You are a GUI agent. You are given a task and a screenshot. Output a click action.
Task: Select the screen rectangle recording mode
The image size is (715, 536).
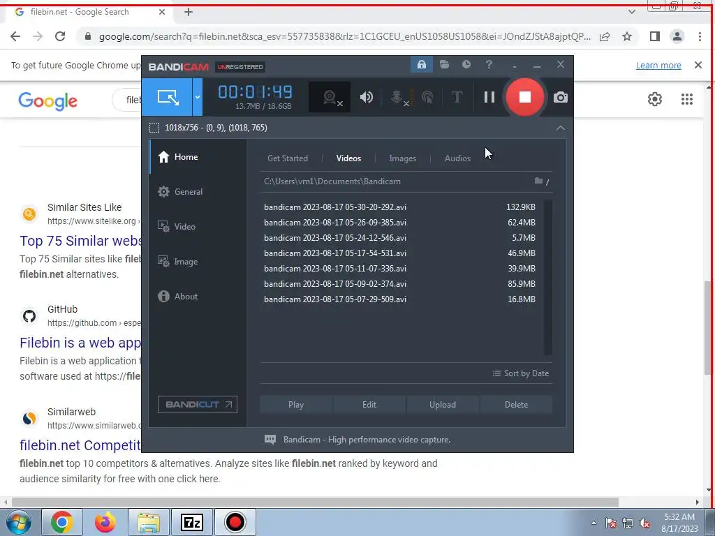pos(168,97)
